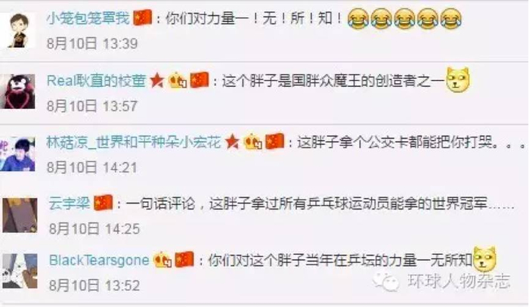Open BlackTearsgone profile link
The image size is (529, 307).
[99, 260]
